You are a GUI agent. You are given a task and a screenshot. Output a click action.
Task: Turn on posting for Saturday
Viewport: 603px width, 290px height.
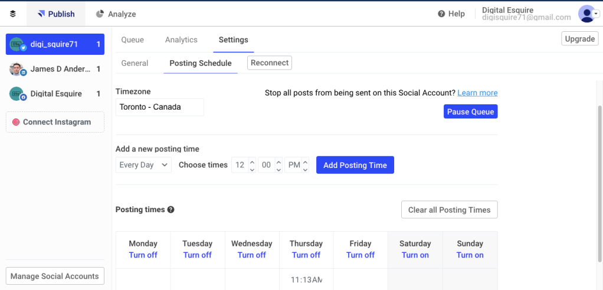pyautogui.click(x=415, y=255)
